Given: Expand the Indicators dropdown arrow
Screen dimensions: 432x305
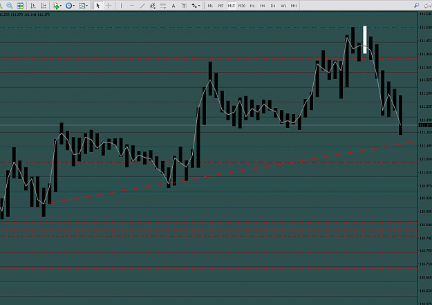Looking at the screenshot, I should pos(61,6).
